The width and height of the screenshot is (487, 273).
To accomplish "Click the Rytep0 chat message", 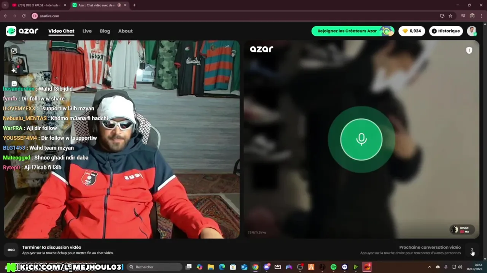I will click(x=32, y=168).
